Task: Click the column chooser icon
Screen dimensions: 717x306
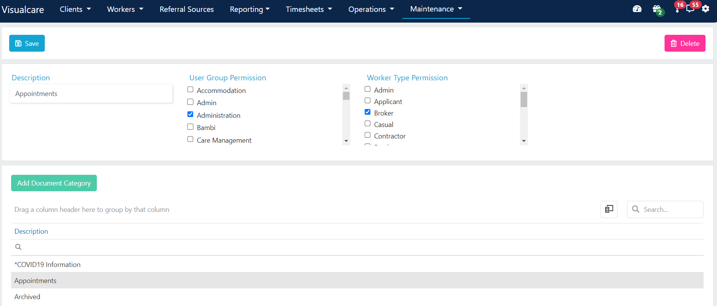Action: [609, 209]
